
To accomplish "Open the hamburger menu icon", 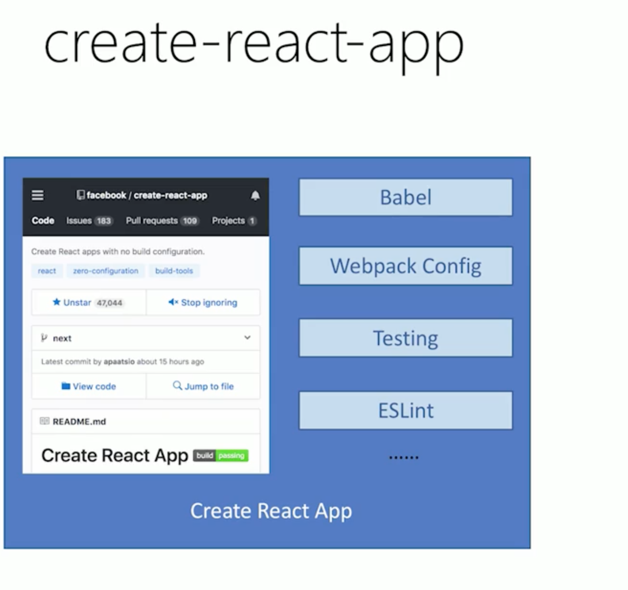I will pos(37,195).
